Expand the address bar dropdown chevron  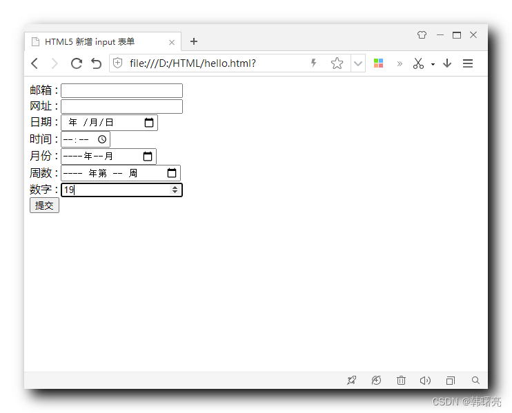pos(358,63)
